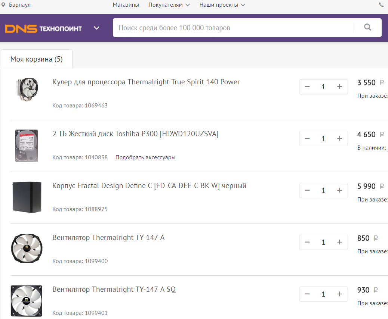388x319 pixels.
Task: Decrease quantity of Toshiba P300 hard disk
Action: (x=307, y=138)
